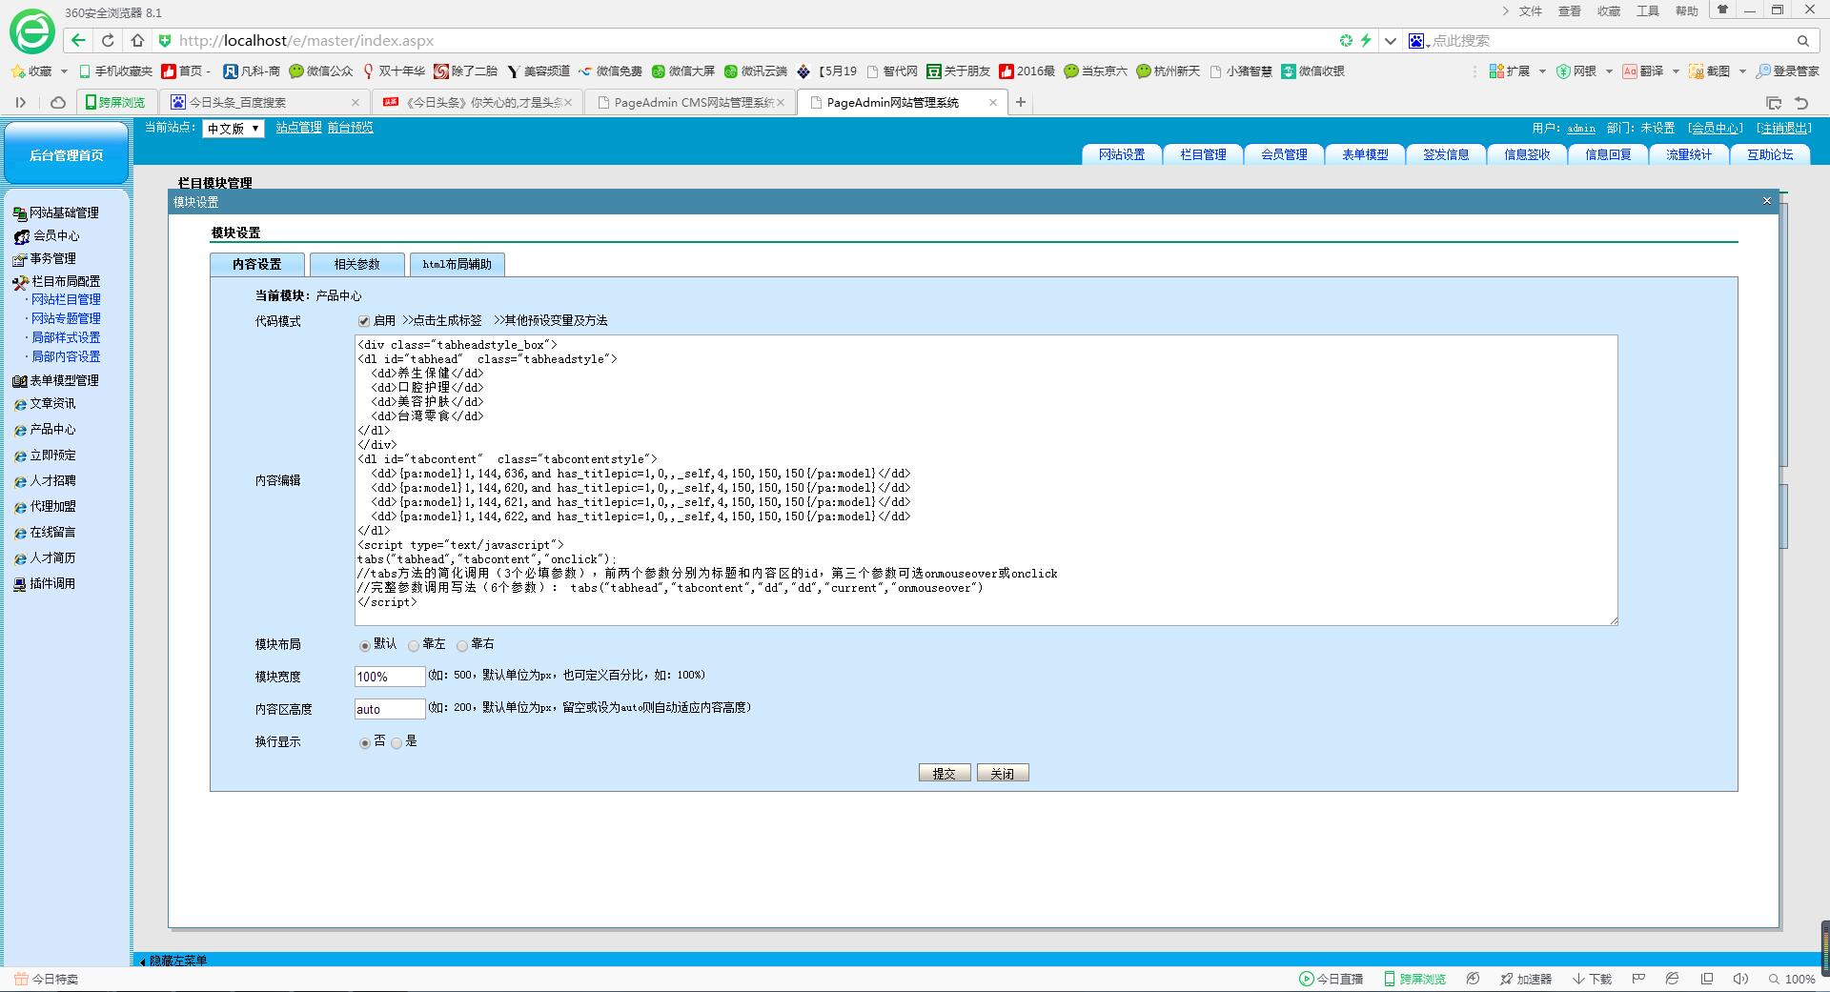The width and height of the screenshot is (1830, 992).
Task: Select 否 for 换行显示
Action: click(x=365, y=742)
